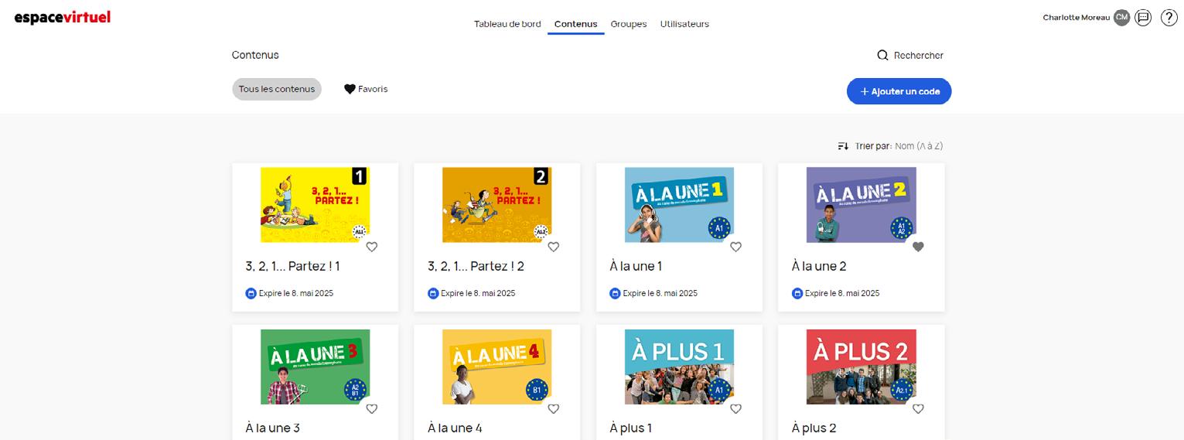This screenshot has height=440, width=1184.
Task: Open the 3, 2, 1... Partez ! 2 title
Action: (x=476, y=266)
